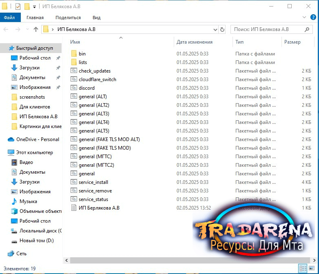Select the service_status batch file icon
Viewport: 319px width, 274px height.
coord(74,199)
